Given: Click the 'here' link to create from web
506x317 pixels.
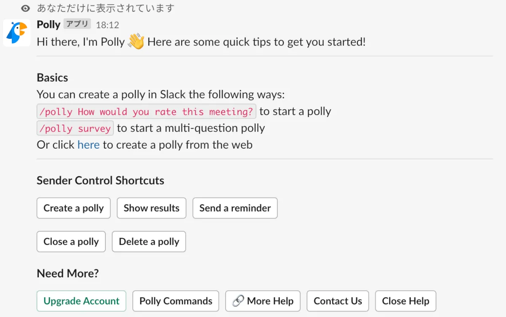Looking at the screenshot, I should tap(89, 145).
